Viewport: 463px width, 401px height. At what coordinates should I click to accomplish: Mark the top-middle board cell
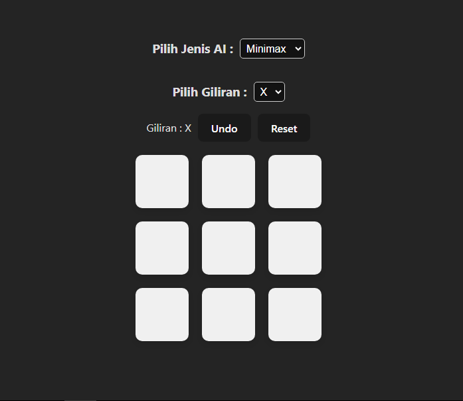229,182
